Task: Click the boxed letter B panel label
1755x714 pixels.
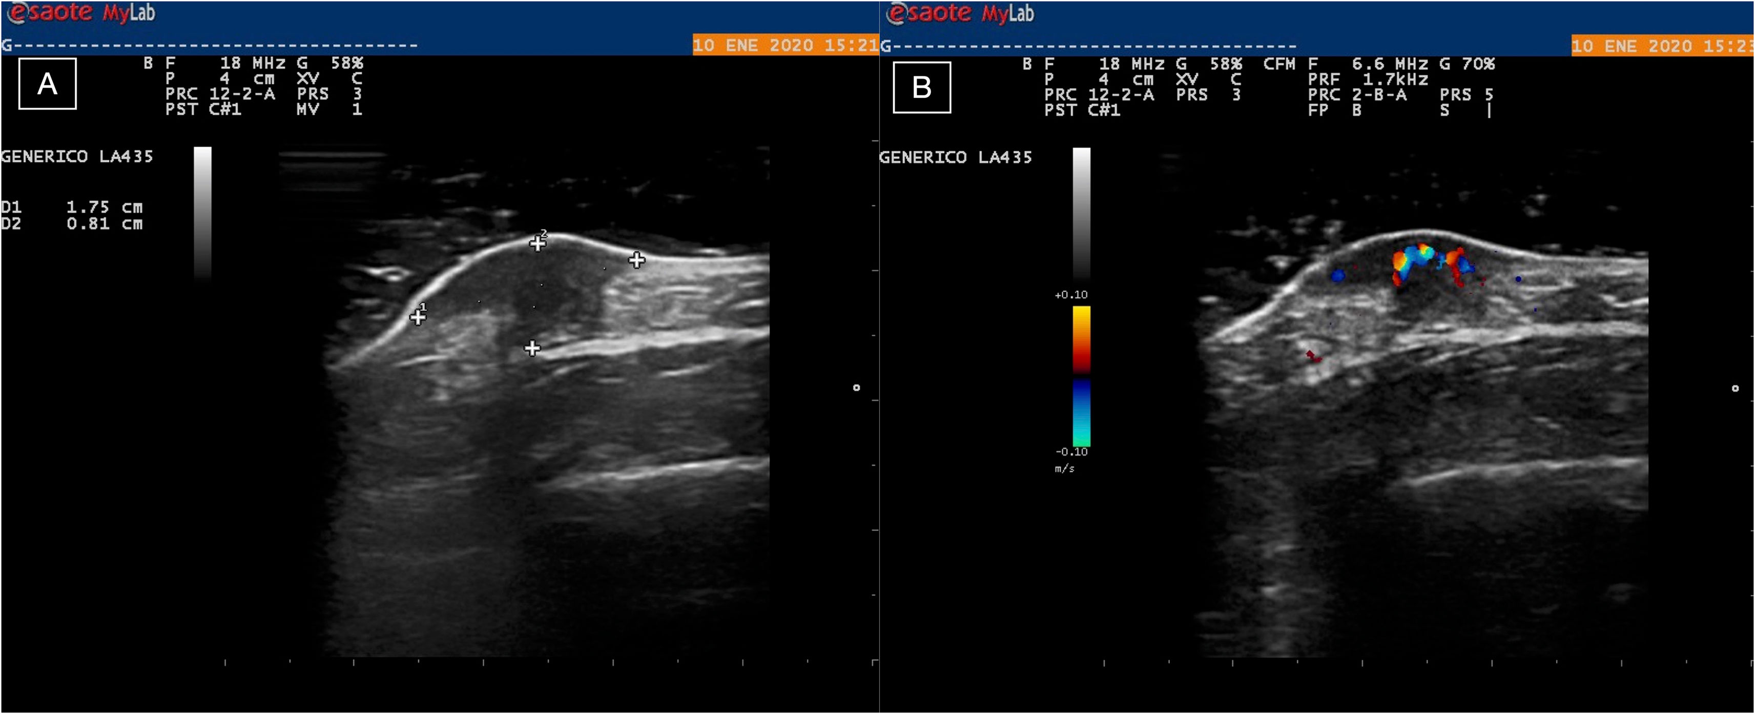Action: click(x=922, y=87)
